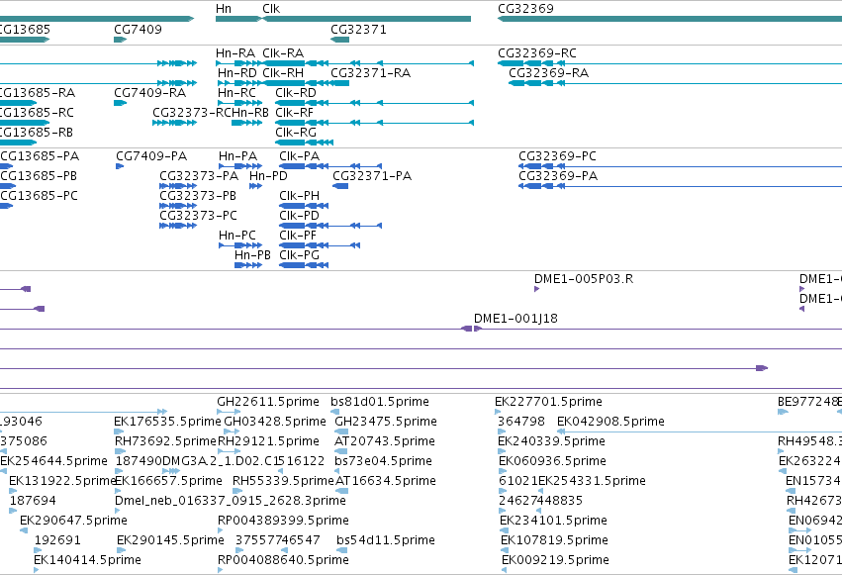
Task: Select the Hn-RD transcript label
Action: click(237, 73)
